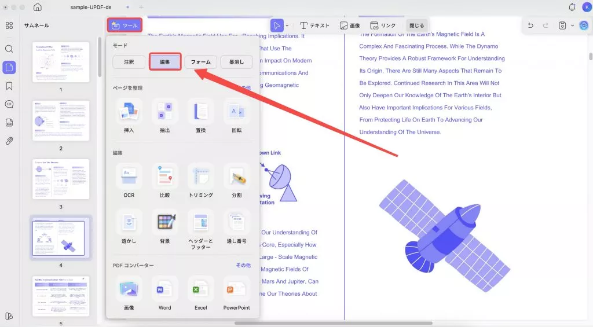
Task: Convert PDF to 画像 image
Action: coord(129,293)
